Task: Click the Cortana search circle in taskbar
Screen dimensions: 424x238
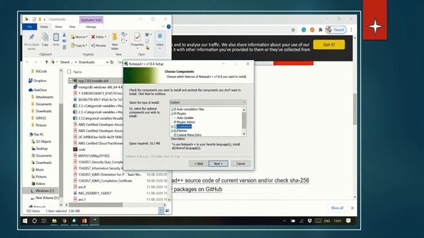Action: coord(34,221)
